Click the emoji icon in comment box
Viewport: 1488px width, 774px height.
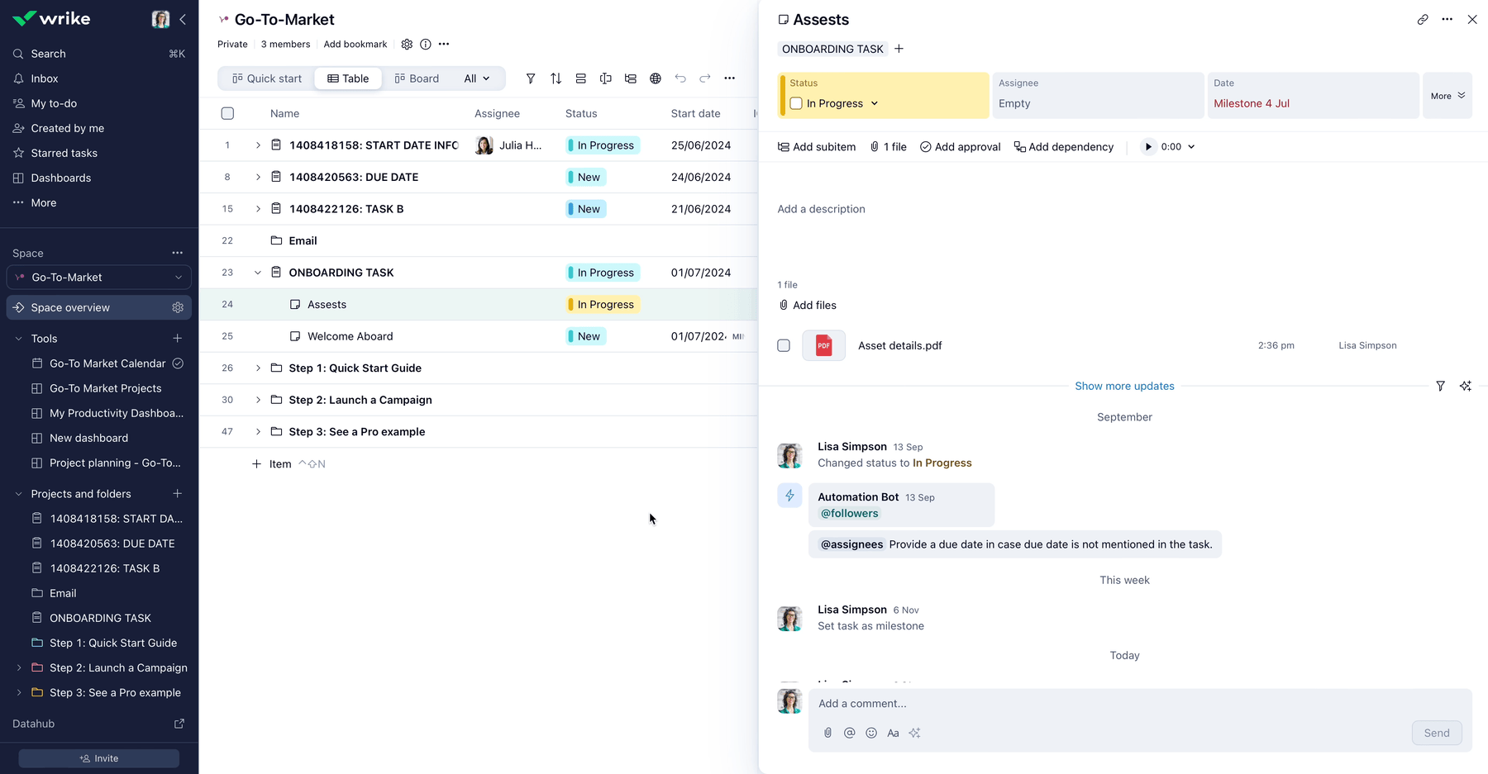(871, 733)
